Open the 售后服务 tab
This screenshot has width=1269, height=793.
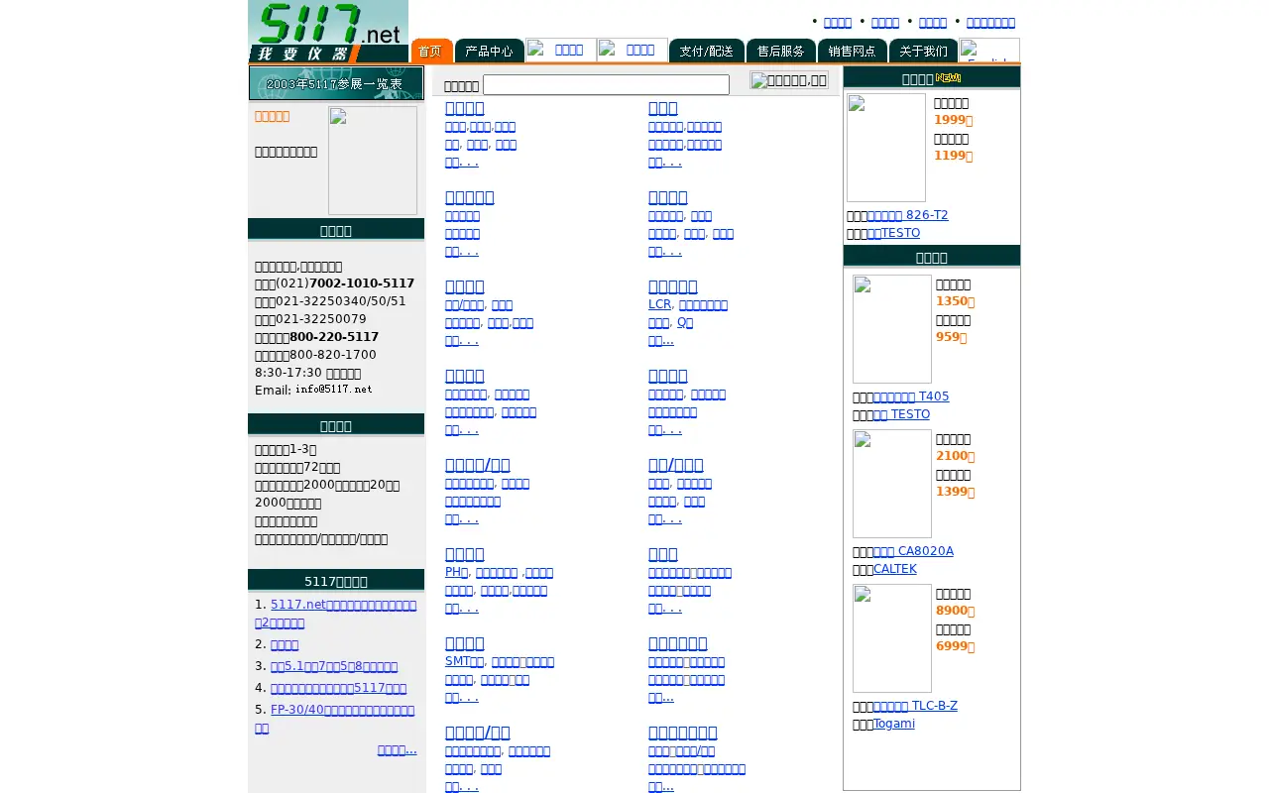tap(781, 51)
